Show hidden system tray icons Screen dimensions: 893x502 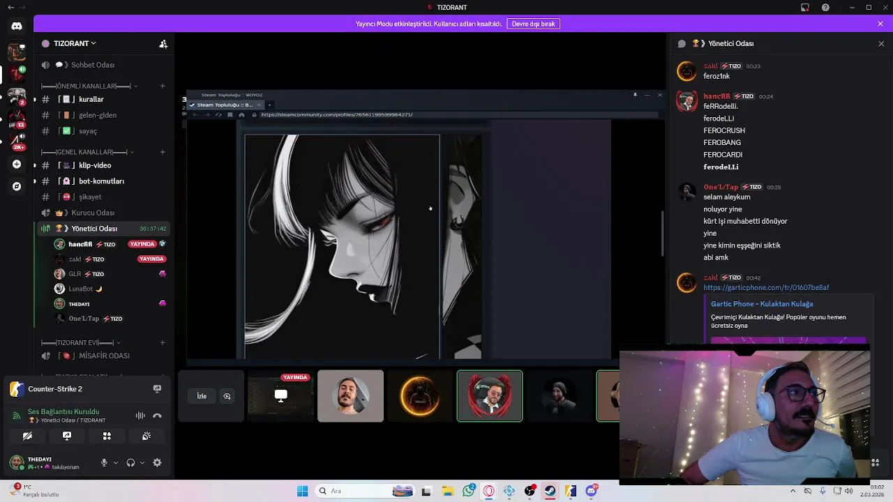pyautogui.click(x=793, y=491)
